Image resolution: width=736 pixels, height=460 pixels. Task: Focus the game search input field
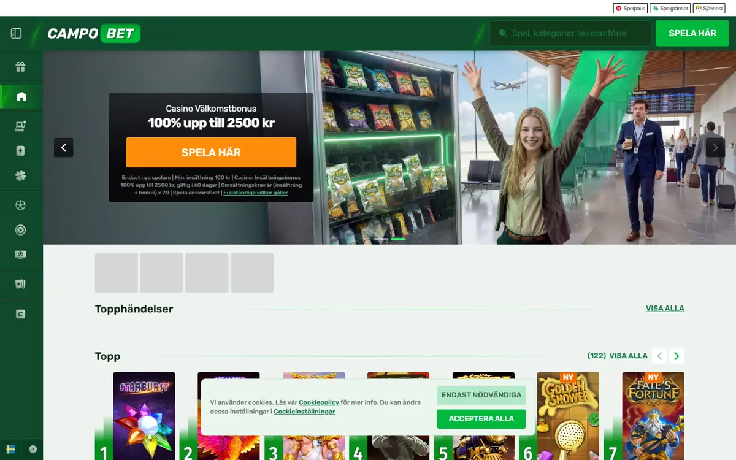coord(570,34)
